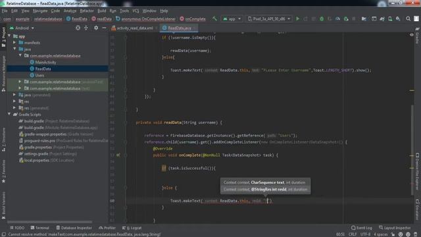The width and height of the screenshot is (421, 237).
Task: Toggle the Build Variants side tab
Action: (x=3, y=205)
